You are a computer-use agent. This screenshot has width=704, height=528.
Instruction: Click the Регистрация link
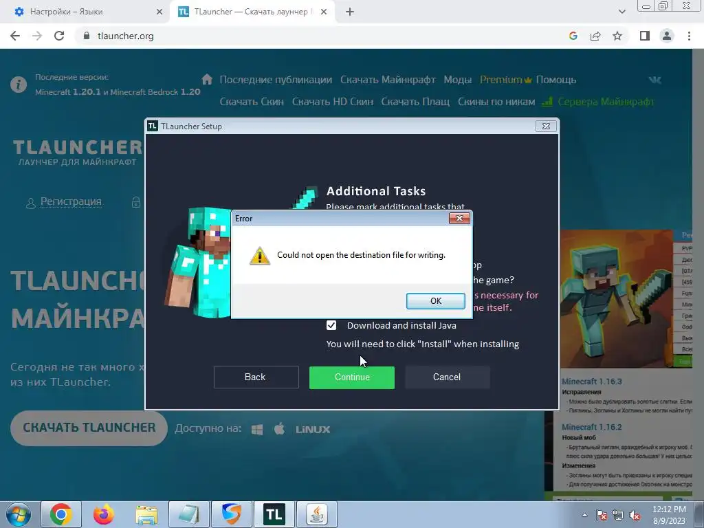pos(71,201)
